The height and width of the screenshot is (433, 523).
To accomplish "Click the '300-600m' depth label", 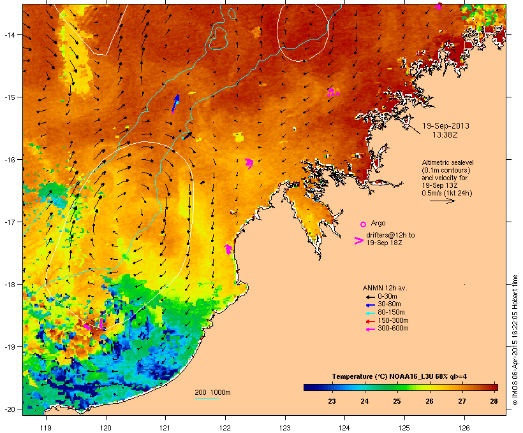I will pos(393,329).
